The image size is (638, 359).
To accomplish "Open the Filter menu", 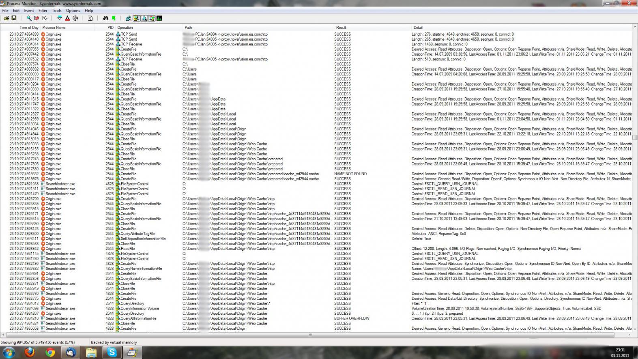I will point(43,11).
